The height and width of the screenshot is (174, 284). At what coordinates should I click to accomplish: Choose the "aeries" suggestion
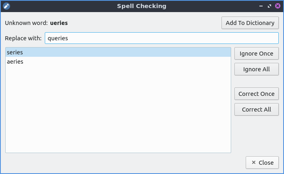click(x=15, y=62)
